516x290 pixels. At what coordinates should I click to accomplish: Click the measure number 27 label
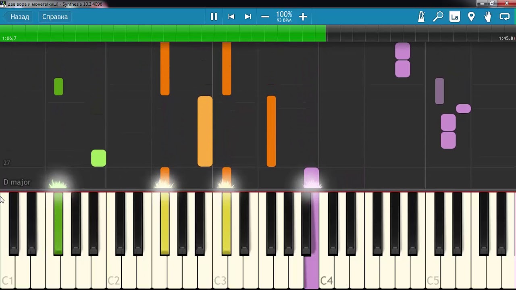[6, 163]
